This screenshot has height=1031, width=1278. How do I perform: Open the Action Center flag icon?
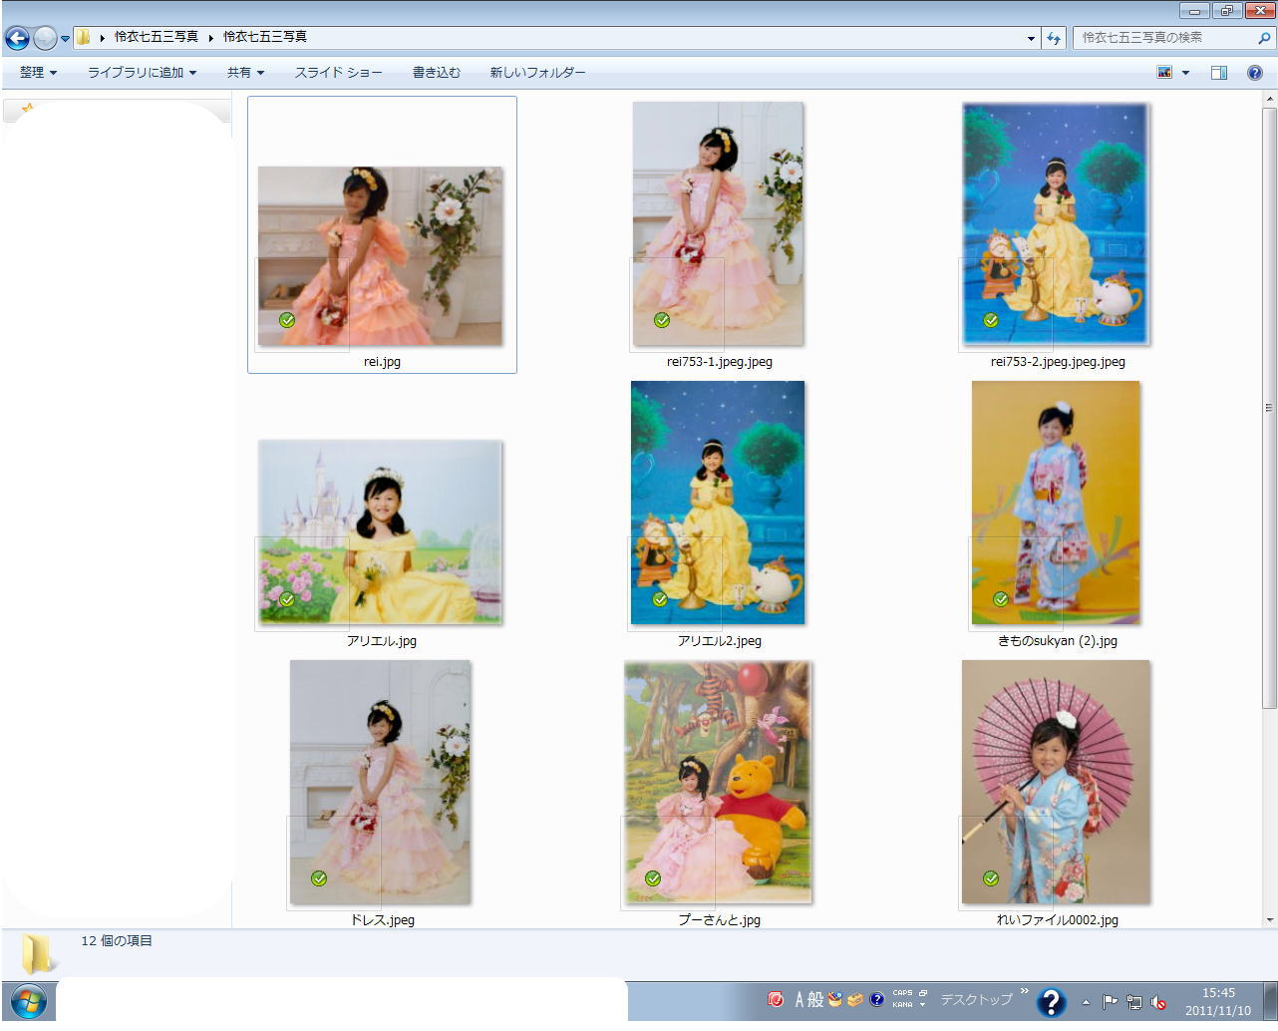(x=1110, y=1003)
